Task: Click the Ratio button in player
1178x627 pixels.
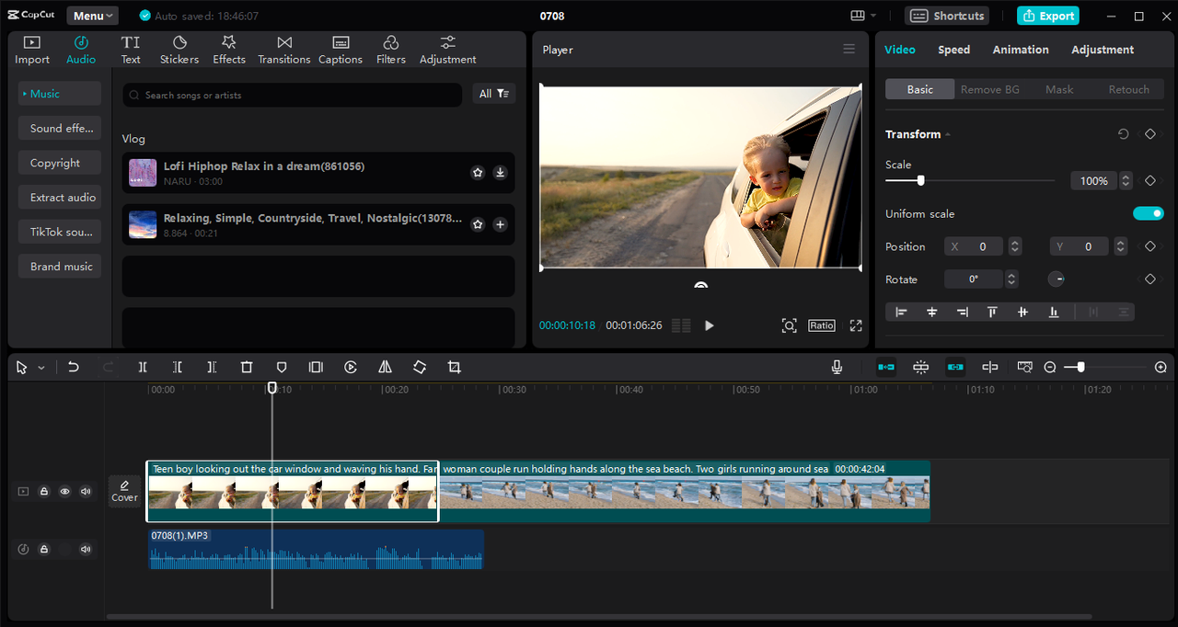Action: click(822, 325)
